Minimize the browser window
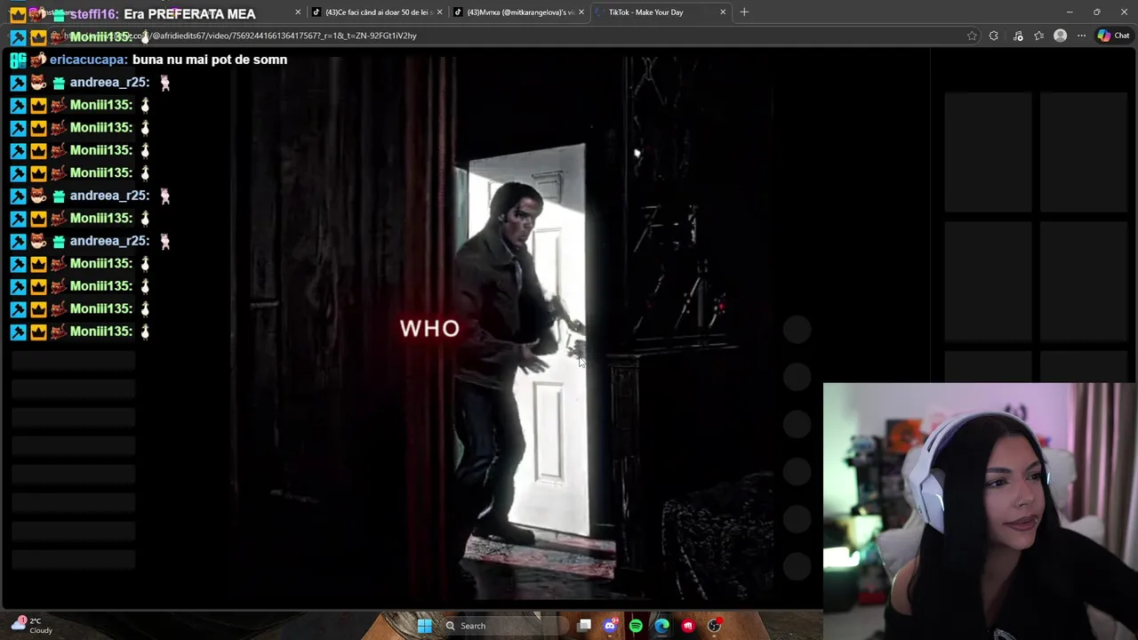This screenshot has width=1138, height=640. coord(1070,12)
